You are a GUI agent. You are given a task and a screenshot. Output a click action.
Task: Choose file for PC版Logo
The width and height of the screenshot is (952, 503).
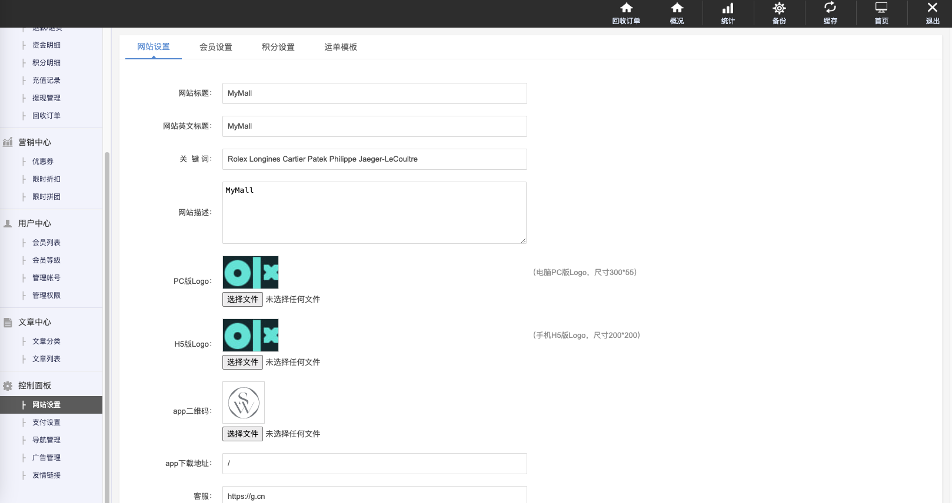[242, 299]
